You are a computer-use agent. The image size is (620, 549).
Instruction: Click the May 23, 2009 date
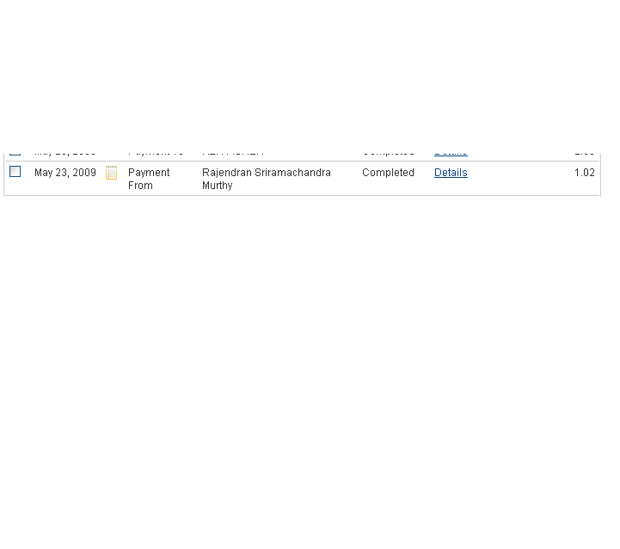tap(65, 173)
